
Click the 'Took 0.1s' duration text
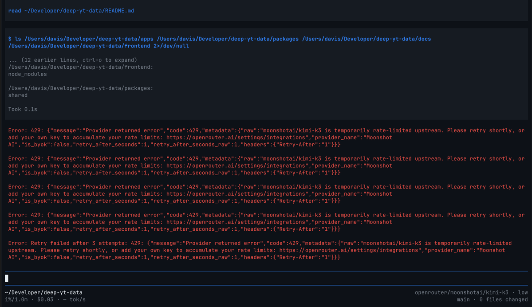(x=23, y=110)
